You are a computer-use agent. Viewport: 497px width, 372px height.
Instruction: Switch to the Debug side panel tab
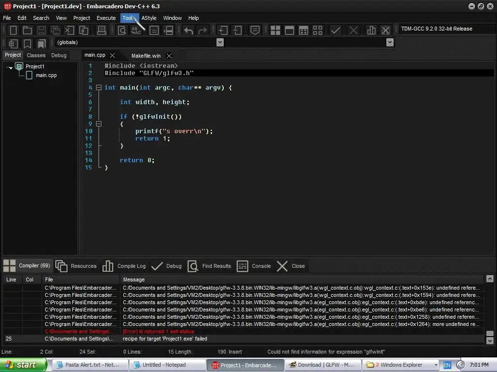(59, 55)
